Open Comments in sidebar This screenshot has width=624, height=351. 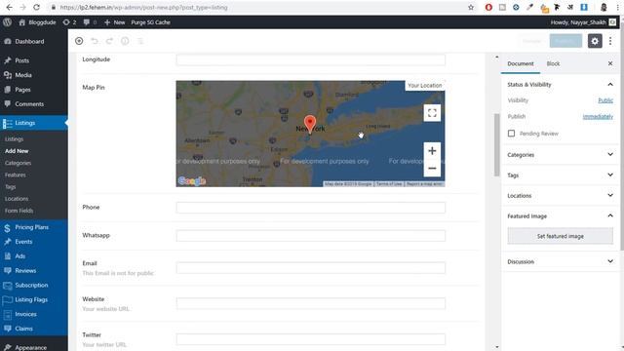pos(29,104)
